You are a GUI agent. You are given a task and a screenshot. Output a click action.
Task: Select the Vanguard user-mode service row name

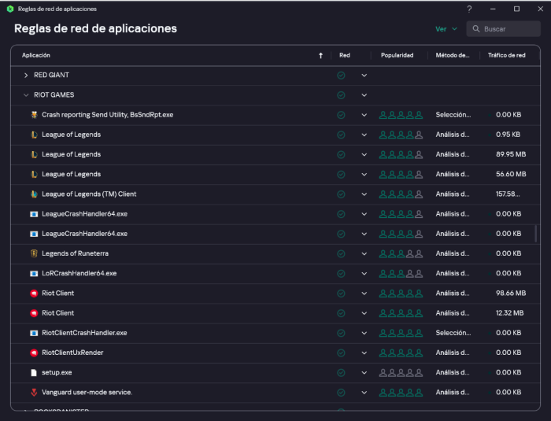point(87,392)
